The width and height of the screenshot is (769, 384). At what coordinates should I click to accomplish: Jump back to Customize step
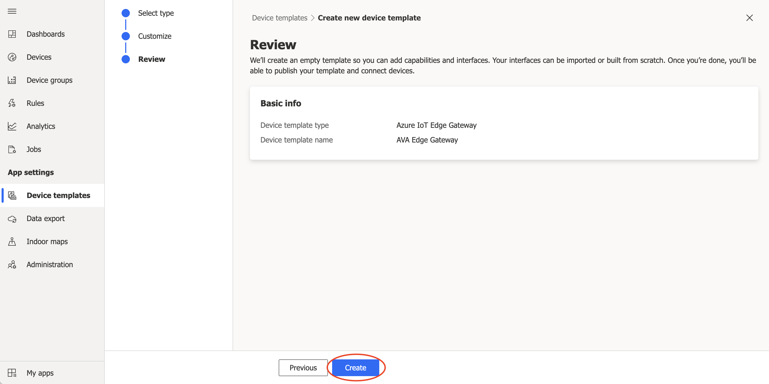click(154, 36)
